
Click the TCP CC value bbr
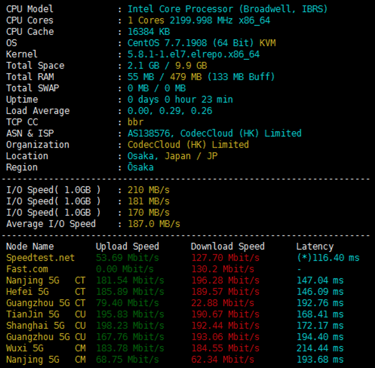135,122
